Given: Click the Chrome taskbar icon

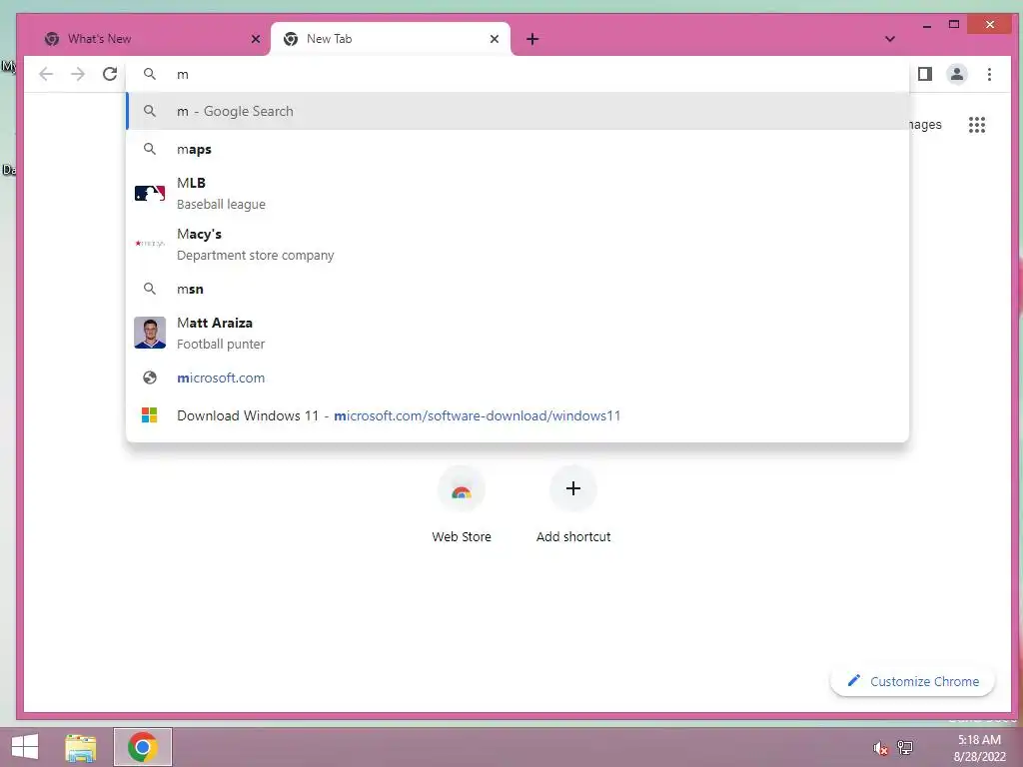Looking at the screenshot, I should (143, 747).
